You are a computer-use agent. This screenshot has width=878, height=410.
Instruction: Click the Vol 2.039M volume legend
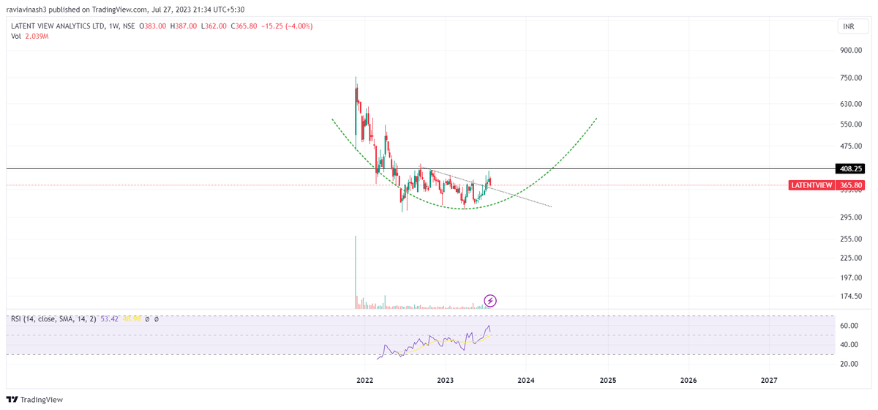30,36
